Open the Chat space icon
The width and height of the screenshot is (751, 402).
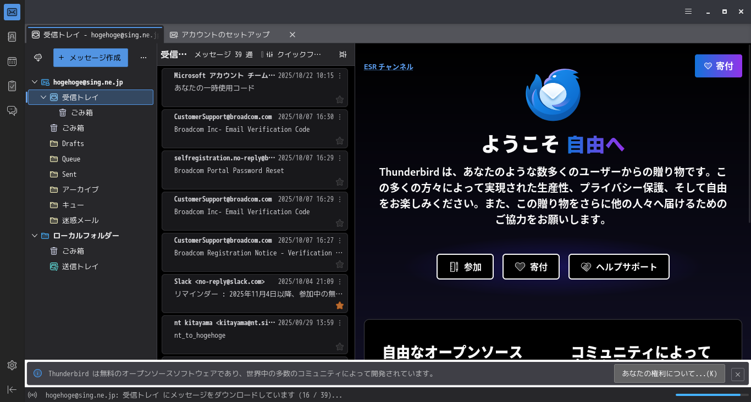[x=12, y=111]
